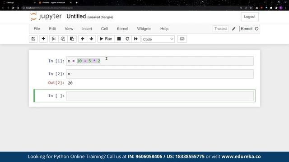
Task: Paste cells below icon
Action: 72,39
